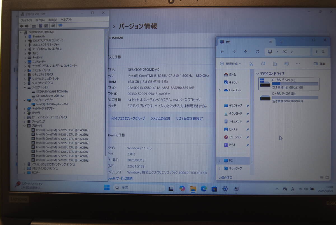Select ネットワーク in File Explorer sidebar
Viewport: 336px width, 225px height.
(233, 168)
